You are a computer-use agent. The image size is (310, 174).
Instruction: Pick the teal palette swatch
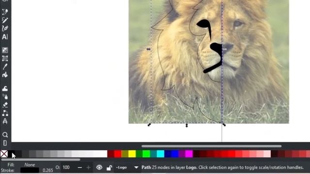[154, 154]
